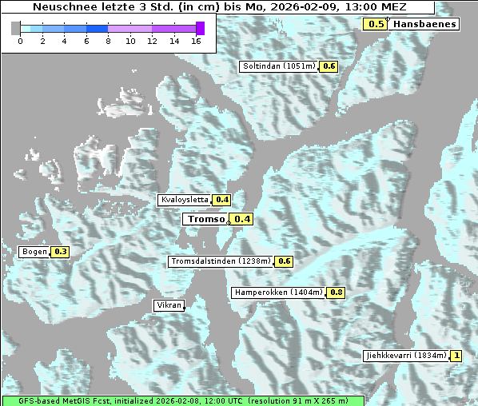Click Jiehkkevarri's value 1 box
Image resolution: width=478 pixels, height=406 pixels.
(456, 356)
